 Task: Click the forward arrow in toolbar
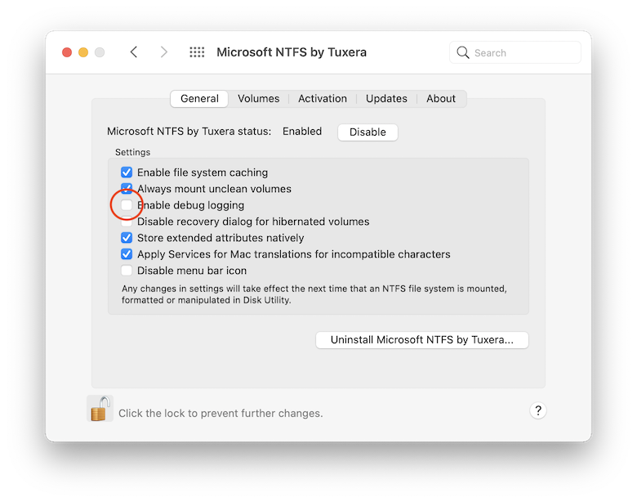[163, 52]
